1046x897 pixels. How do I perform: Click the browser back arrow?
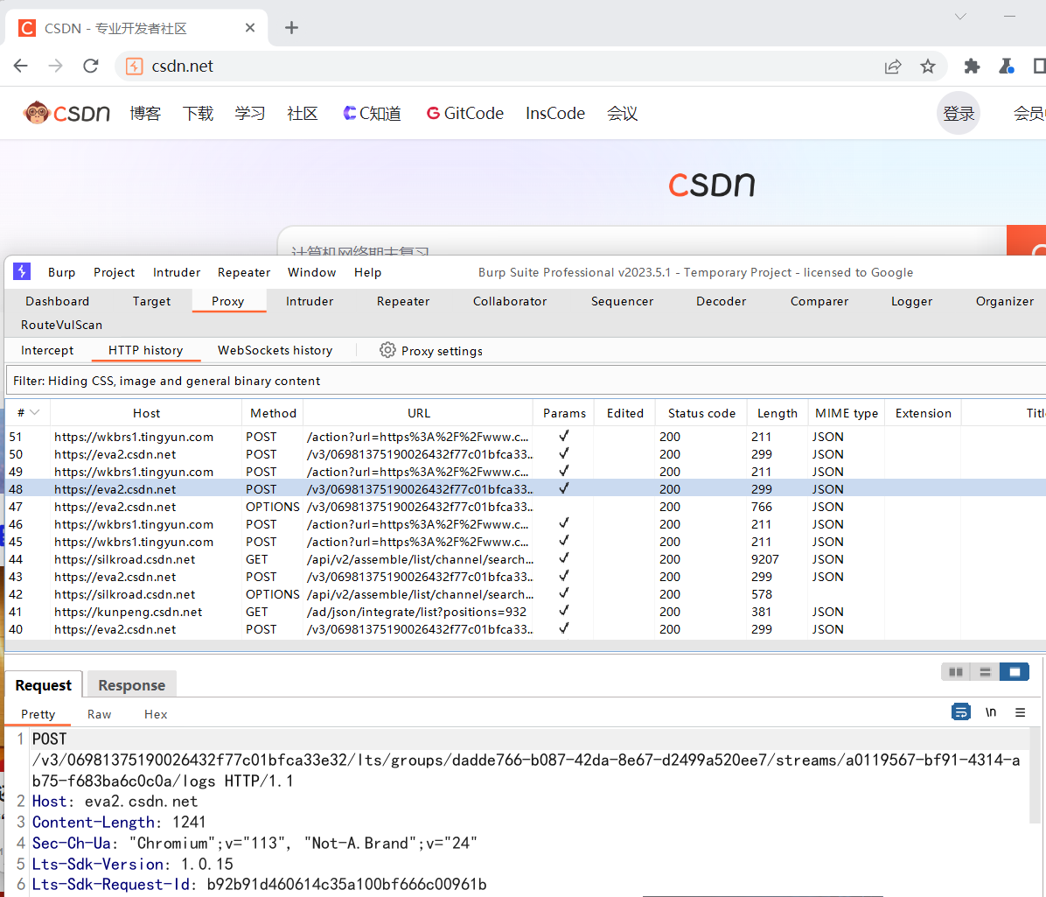point(21,67)
